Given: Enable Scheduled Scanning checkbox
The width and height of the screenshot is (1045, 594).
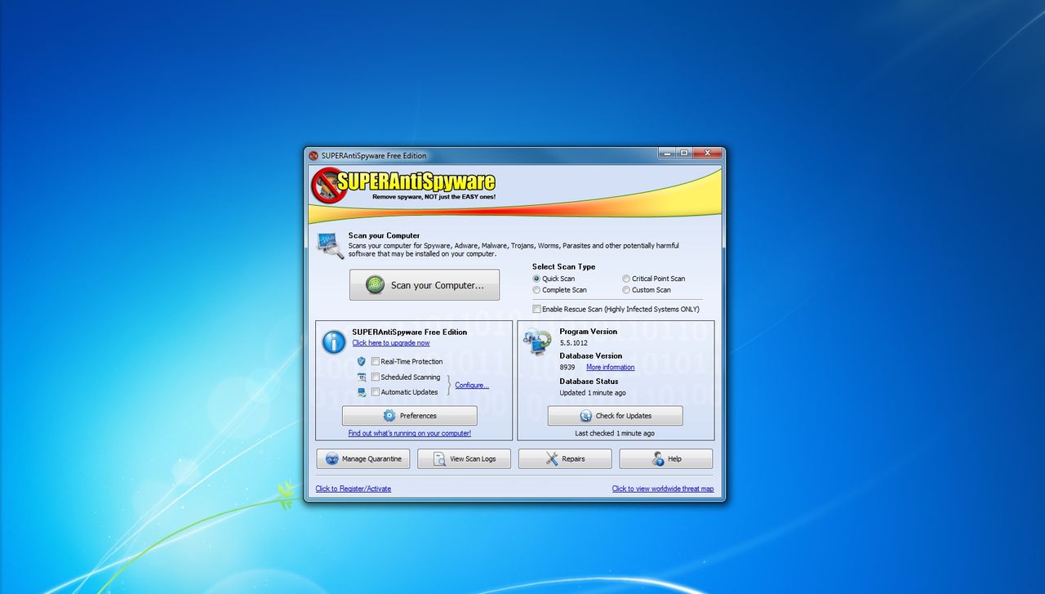Looking at the screenshot, I should (376, 377).
